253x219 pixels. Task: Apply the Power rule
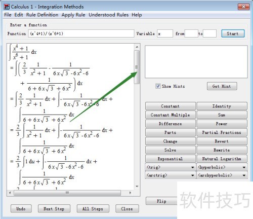coord(222,124)
